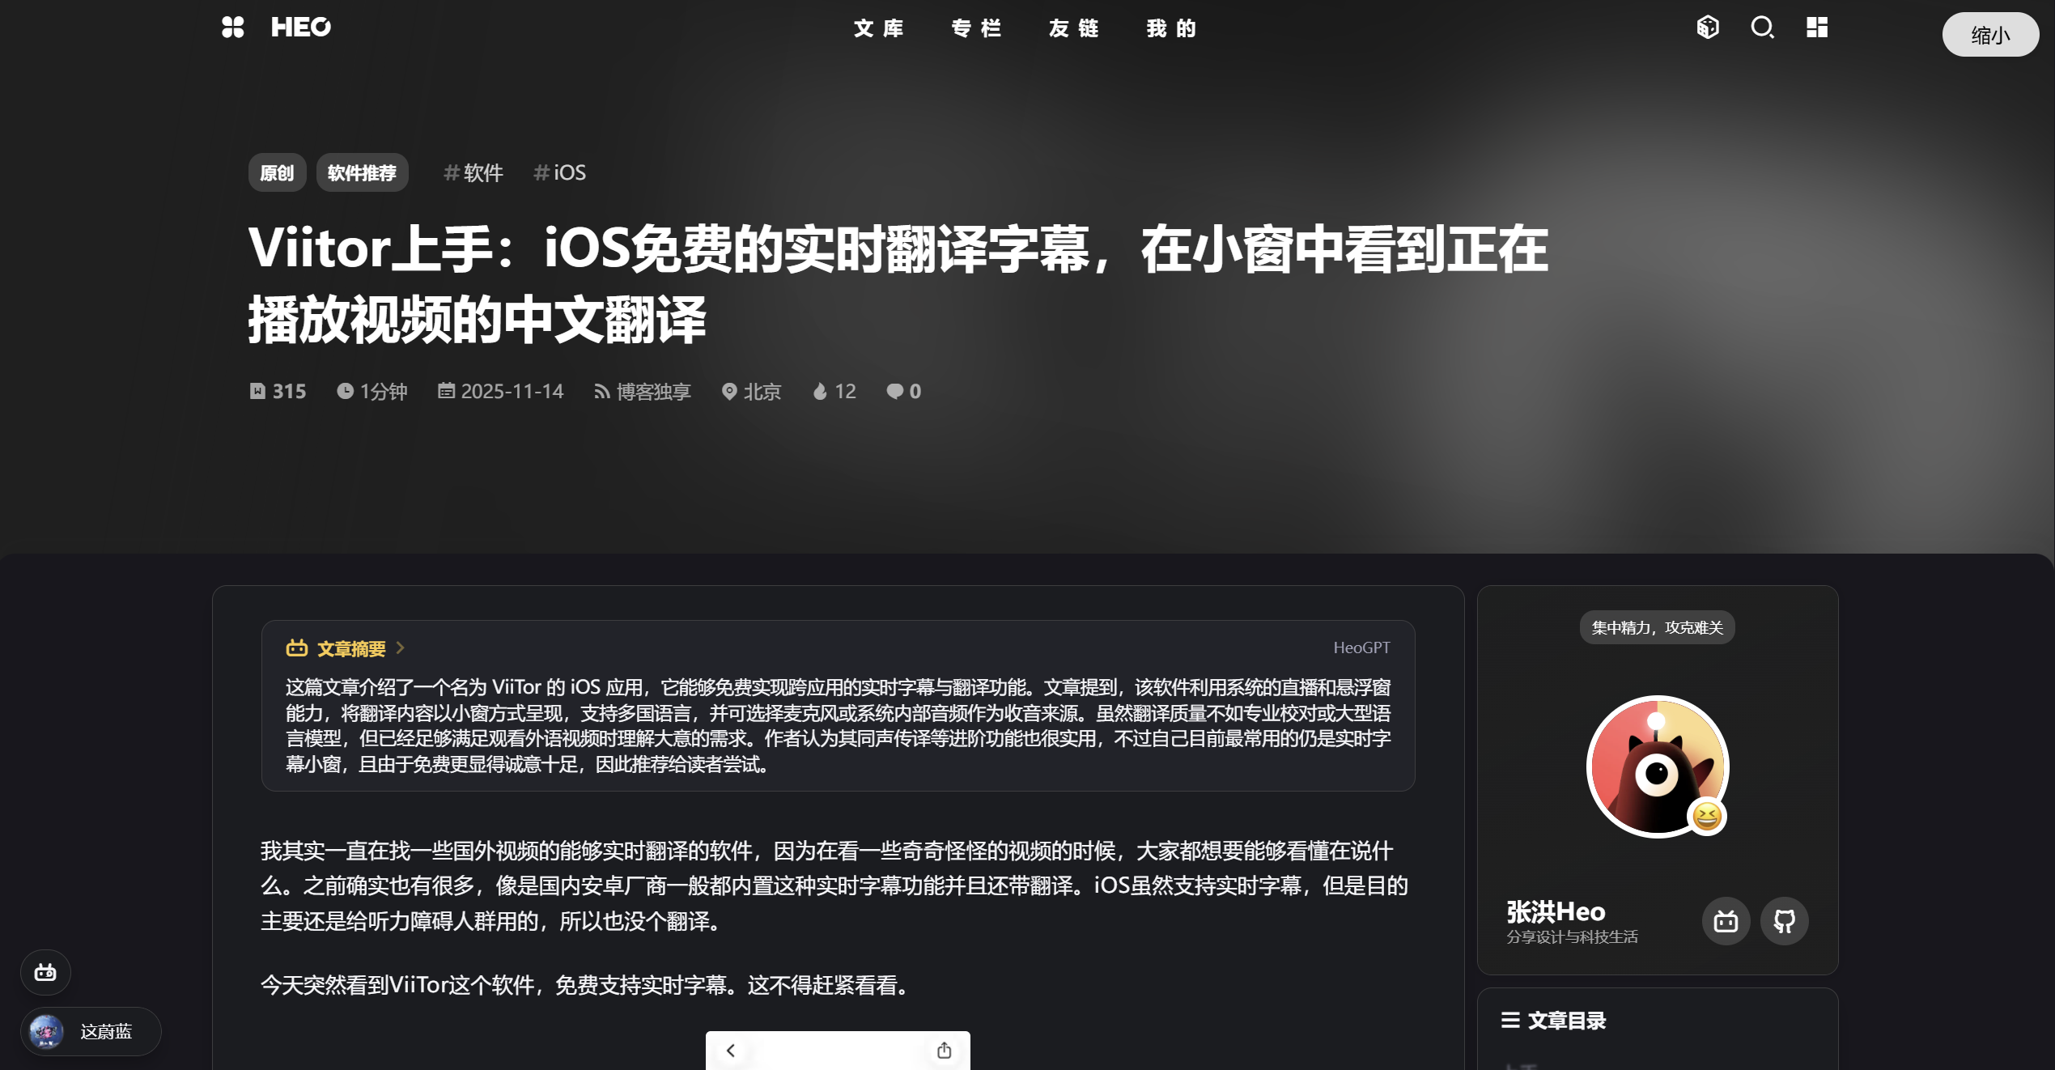This screenshot has height=1070, width=2055.
Task: Open the 我的 menu
Action: click(x=1171, y=28)
